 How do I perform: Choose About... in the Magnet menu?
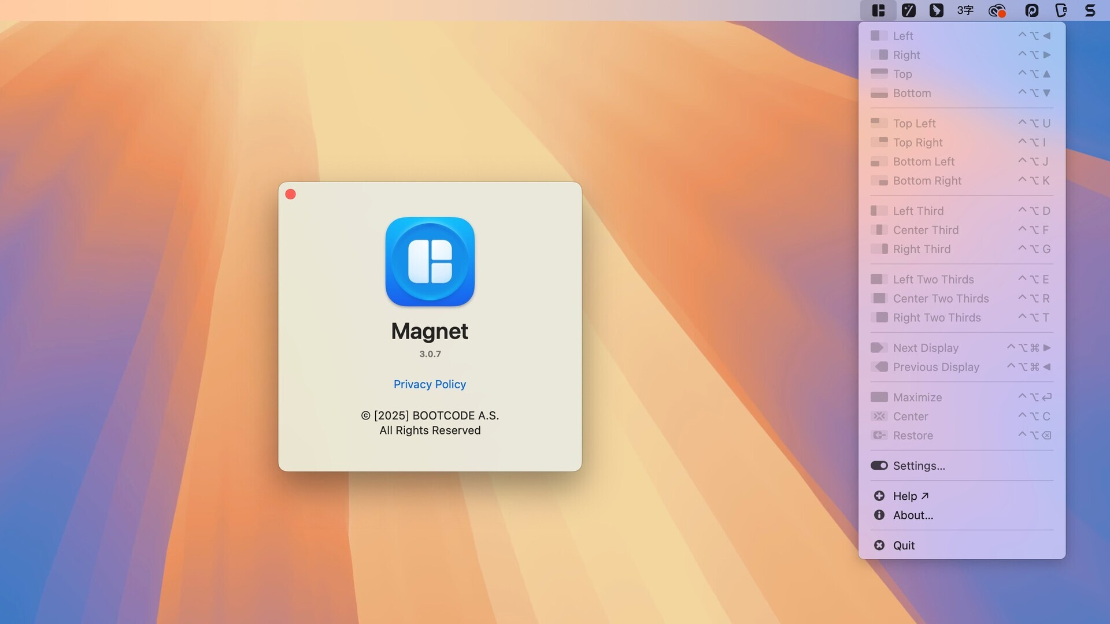pyautogui.click(x=961, y=515)
